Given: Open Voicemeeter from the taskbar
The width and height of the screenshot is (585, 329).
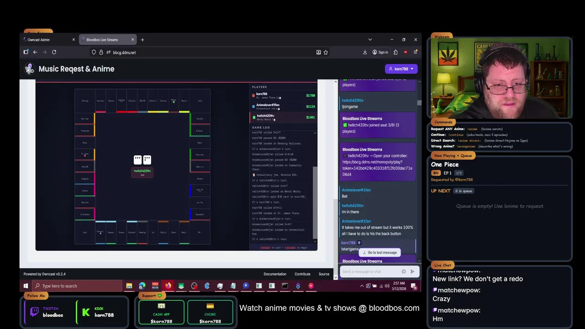Looking at the screenshot, I should (x=155, y=286).
